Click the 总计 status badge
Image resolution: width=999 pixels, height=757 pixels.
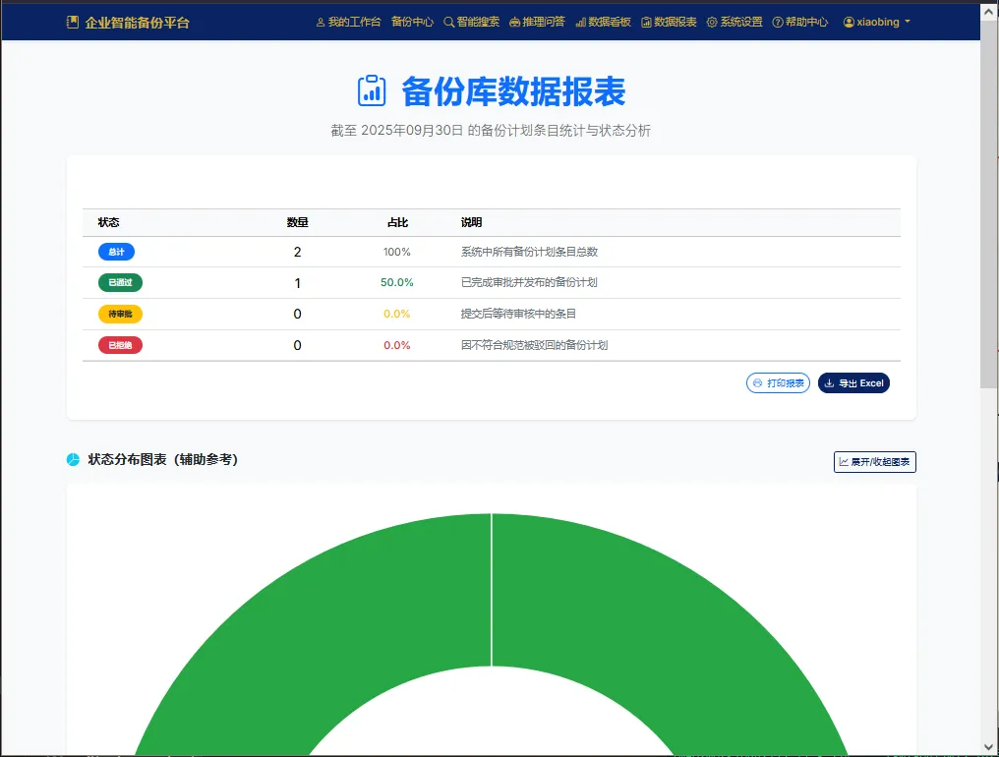coord(116,252)
